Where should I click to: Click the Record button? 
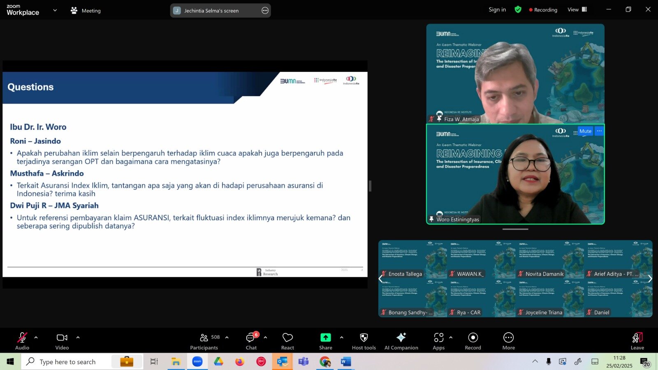point(473,341)
